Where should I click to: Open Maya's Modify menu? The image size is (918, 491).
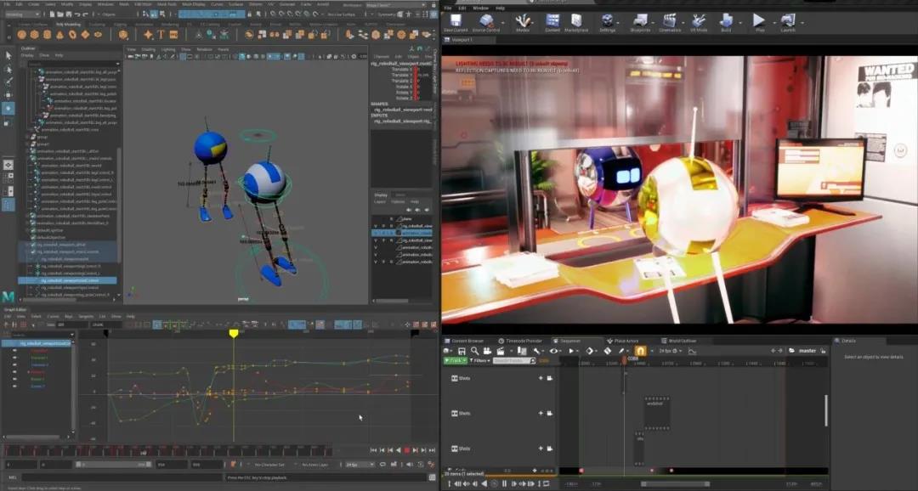(67, 4)
